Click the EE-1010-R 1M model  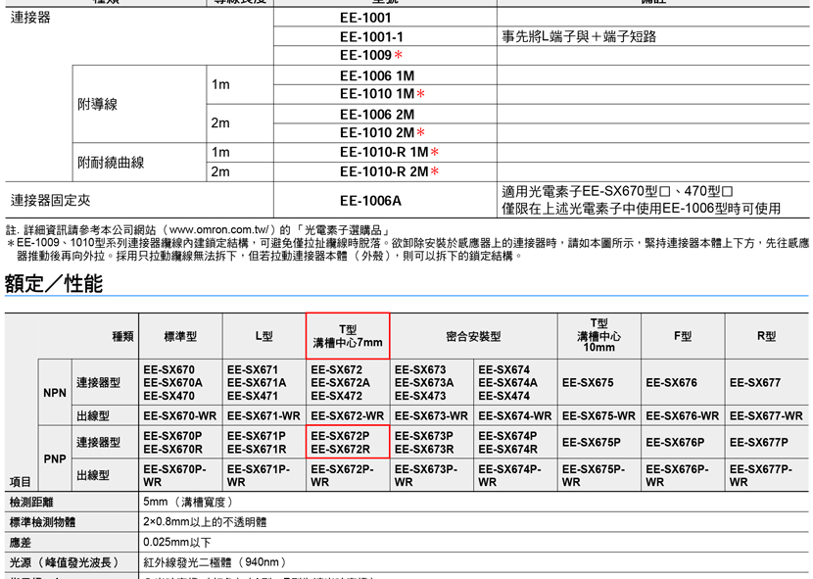pyautogui.click(x=384, y=152)
